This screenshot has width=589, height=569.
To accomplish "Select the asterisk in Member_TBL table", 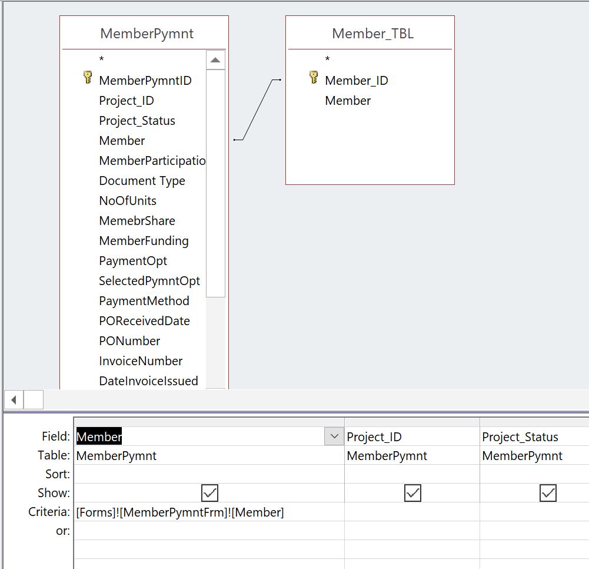I will click(328, 59).
